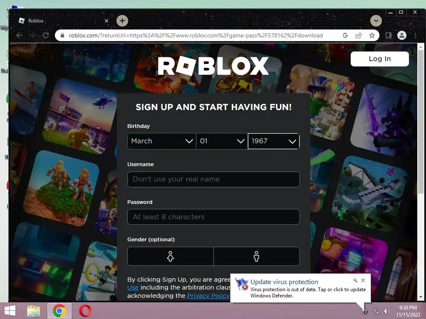Close the Roblox tab
This screenshot has height=319, width=426.
point(106,21)
